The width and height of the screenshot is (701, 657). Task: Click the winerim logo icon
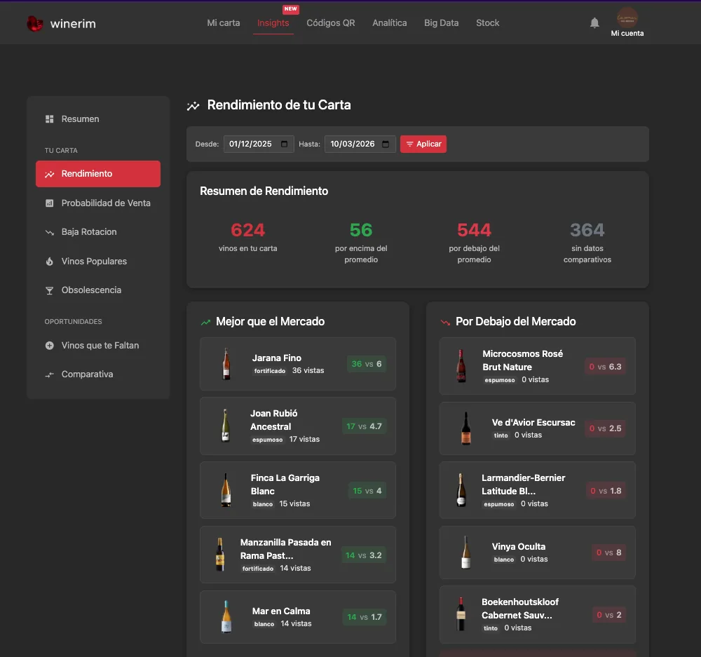35,23
